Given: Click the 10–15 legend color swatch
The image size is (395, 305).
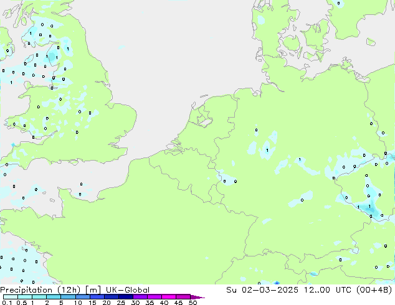Looking at the screenshot, I should click(82, 297).
